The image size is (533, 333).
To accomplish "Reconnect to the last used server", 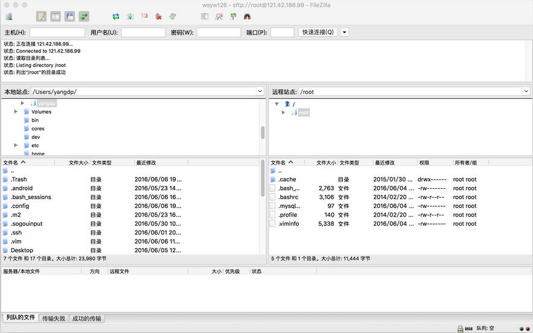I will pyautogui.click(x=173, y=16).
